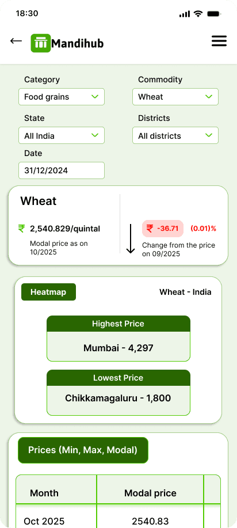Click the Month column header

[x=44, y=493]
